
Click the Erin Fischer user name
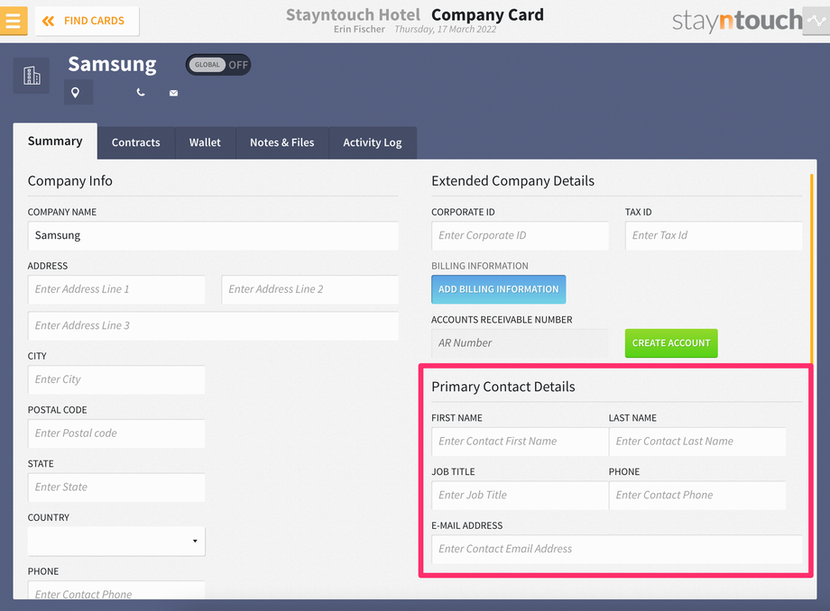(359, 29)
